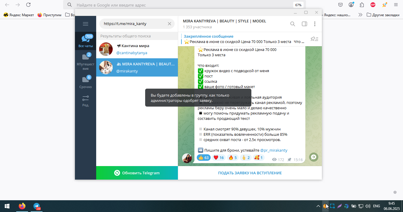Open the folder editor 'Ред.'
The image size is (403, 212).
click(x=86, y=101)
